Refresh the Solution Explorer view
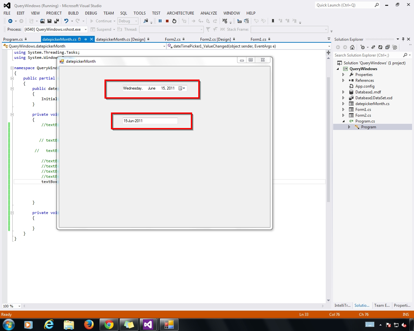Image resolution: width=414 pixels, height=331 pixels. 380,47
